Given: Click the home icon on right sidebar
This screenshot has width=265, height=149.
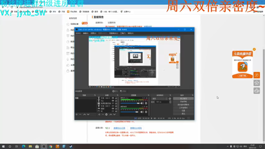Looking at the screenshot, I should (x=257, y=83).
